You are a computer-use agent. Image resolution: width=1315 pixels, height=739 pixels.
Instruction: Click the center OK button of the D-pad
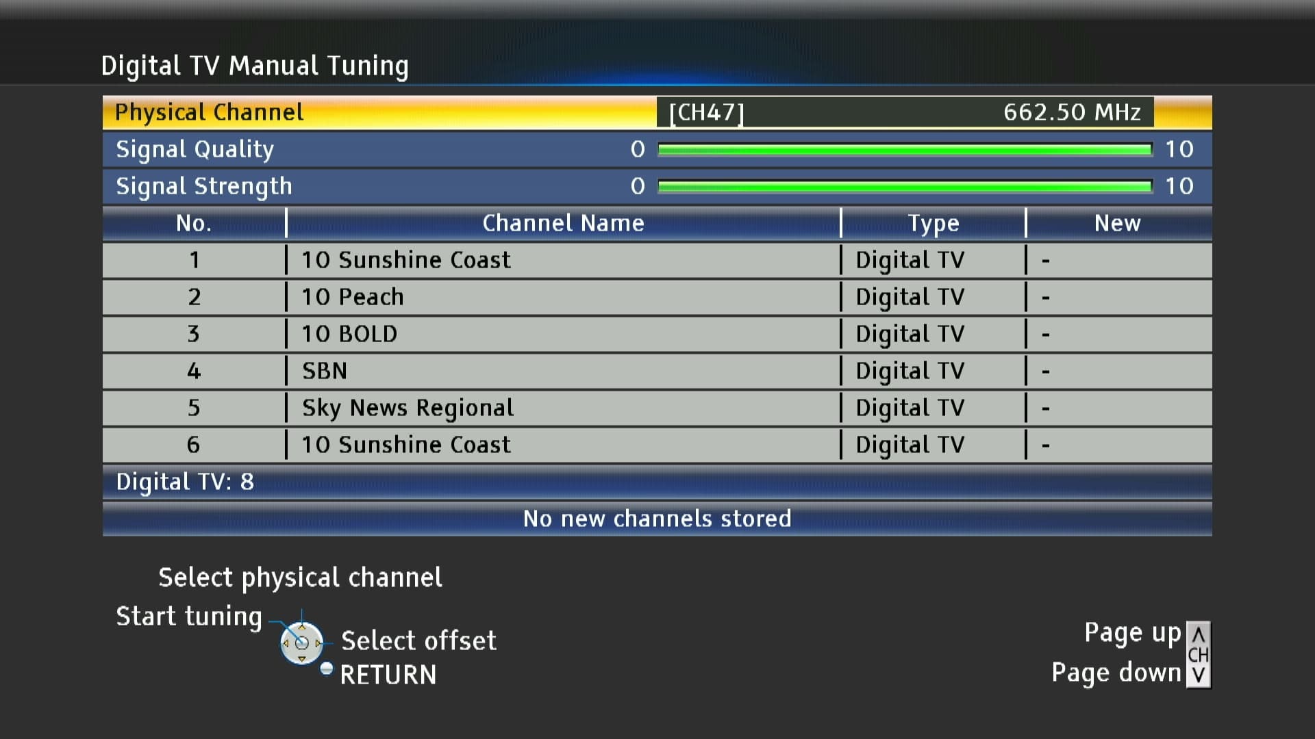pyautogui.click(x=301, y=643)
